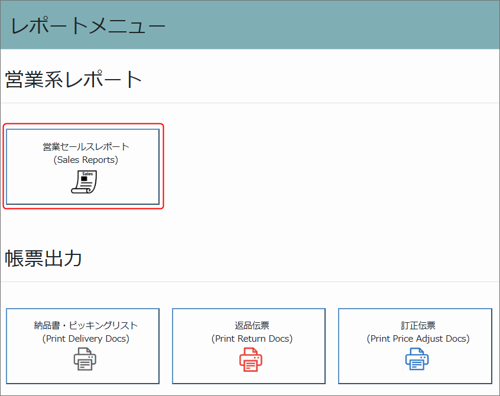Select the "(Print Delivery Docs)" caption
The height and width of the screenshot is (396, 500).
[86, 339]
